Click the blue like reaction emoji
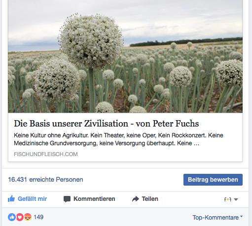252x226 pixels. (12, 217)
